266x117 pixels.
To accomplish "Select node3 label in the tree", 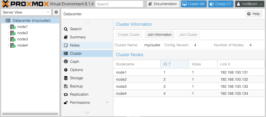I will click(22, 39).
